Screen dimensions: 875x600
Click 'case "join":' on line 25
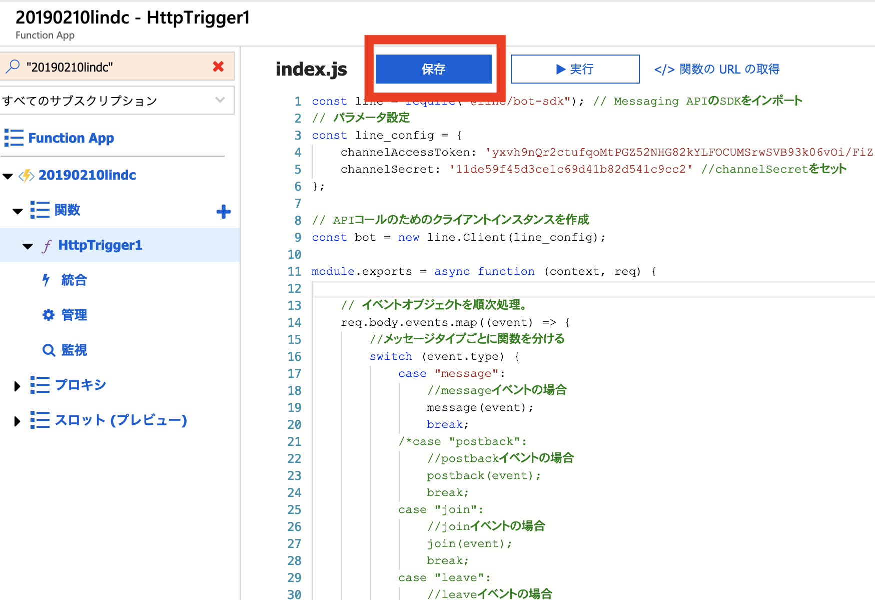point(441,510)
